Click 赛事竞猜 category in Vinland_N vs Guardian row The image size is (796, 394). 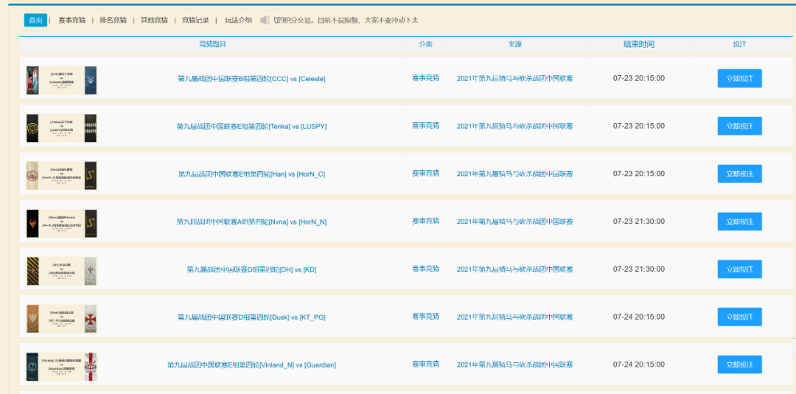(x=425, y=364)
